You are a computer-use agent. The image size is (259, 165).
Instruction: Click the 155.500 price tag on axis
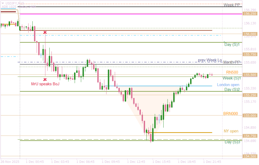(250, 75)
